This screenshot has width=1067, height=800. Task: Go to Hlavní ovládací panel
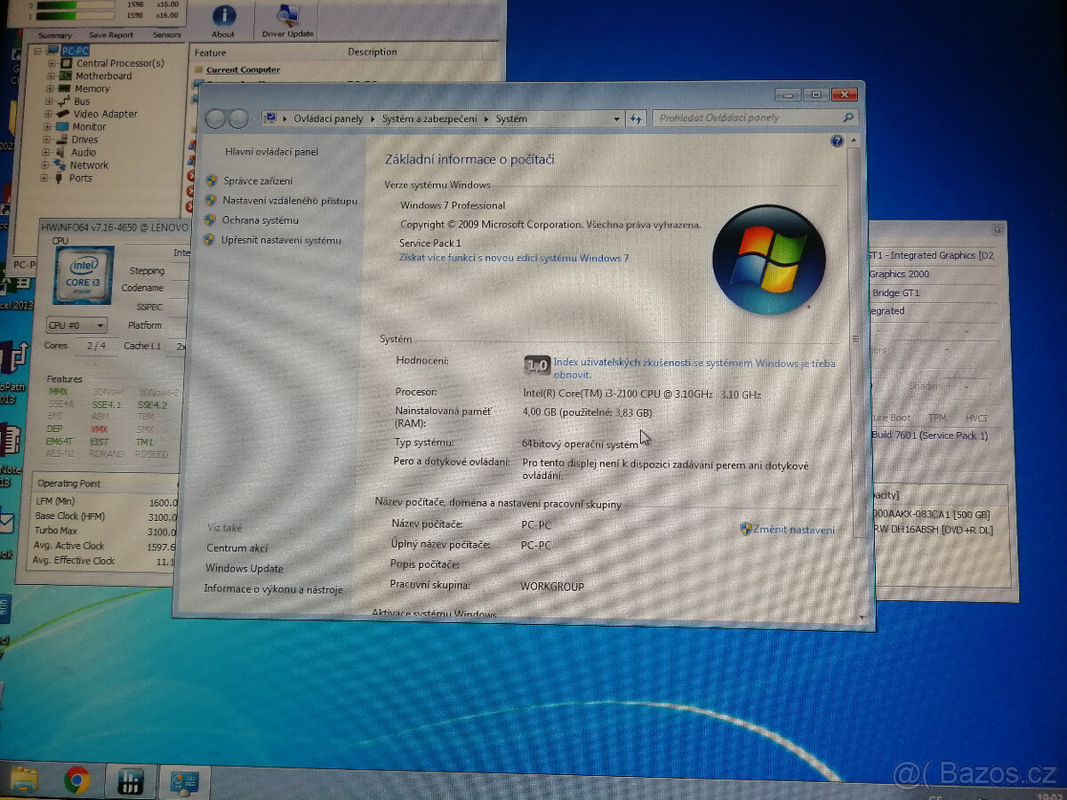[x=271, y=152]
